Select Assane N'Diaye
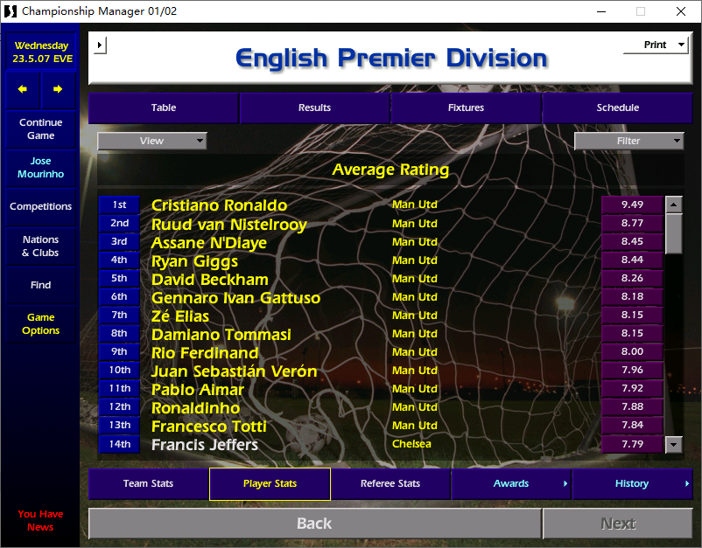Image resolution: width=702 pixels, height=548 pixels. coord(209,243)
